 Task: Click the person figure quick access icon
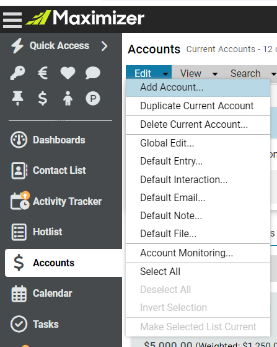[x=68, y=98]
